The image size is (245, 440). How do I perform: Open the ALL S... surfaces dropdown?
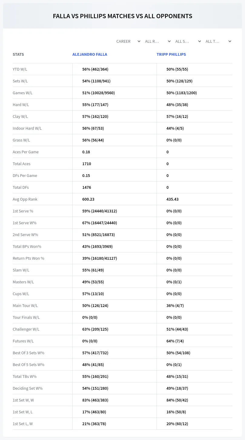188,41
